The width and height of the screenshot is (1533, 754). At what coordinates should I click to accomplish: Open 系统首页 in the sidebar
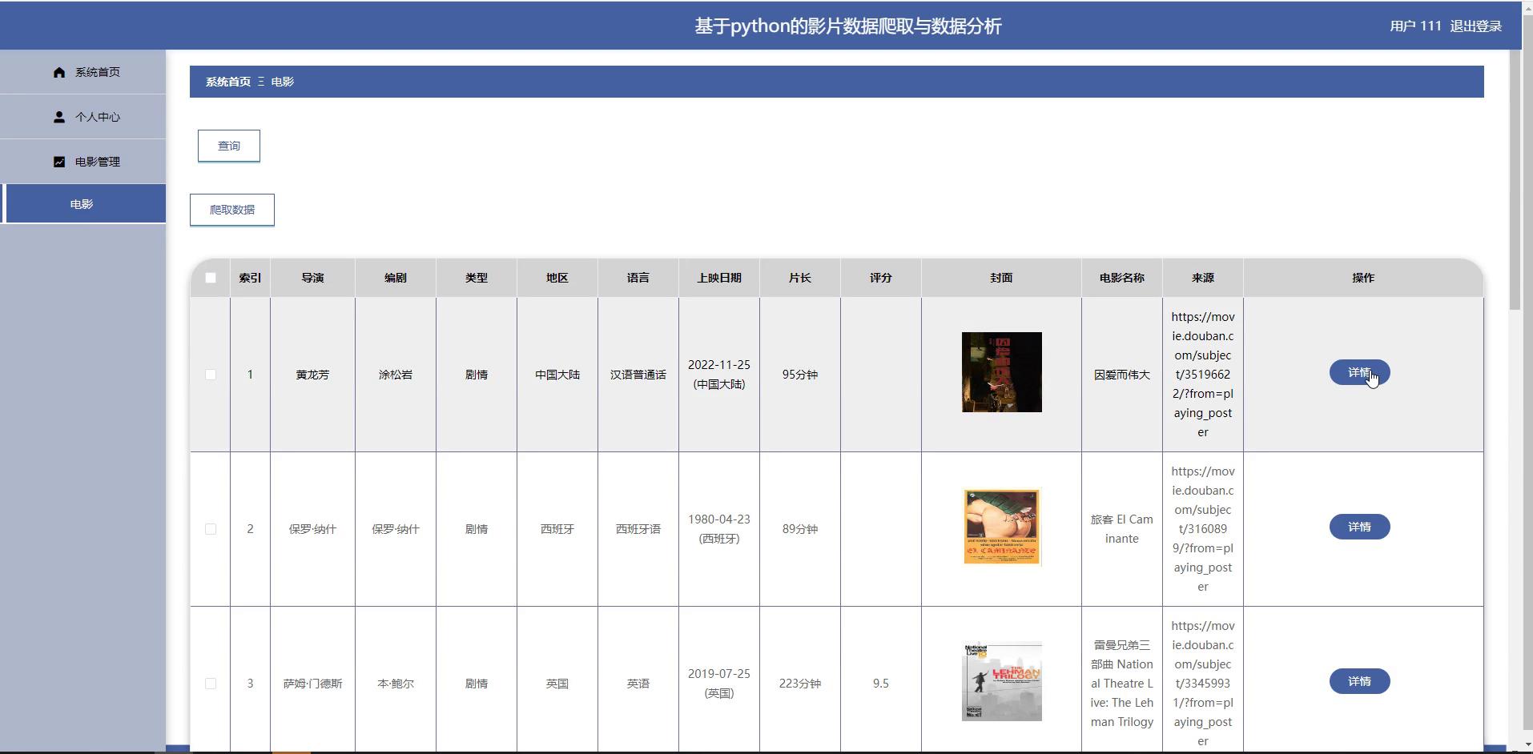(83, 72)
